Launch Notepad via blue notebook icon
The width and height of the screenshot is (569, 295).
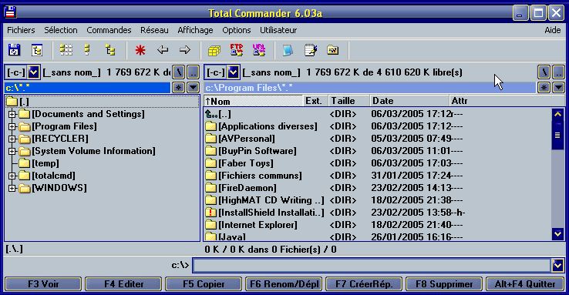(x=288, y=50)
